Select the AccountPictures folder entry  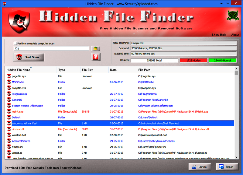21,141
